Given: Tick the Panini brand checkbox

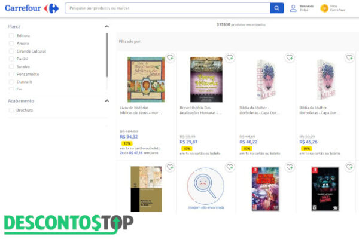Looking at the screenshot, I should pyautogui.click(x=11, y=59).
